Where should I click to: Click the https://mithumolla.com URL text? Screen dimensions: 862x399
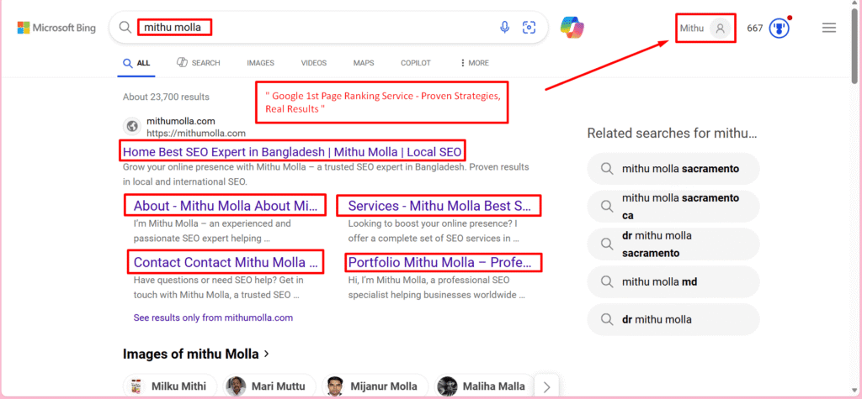[x=195, y=133]
